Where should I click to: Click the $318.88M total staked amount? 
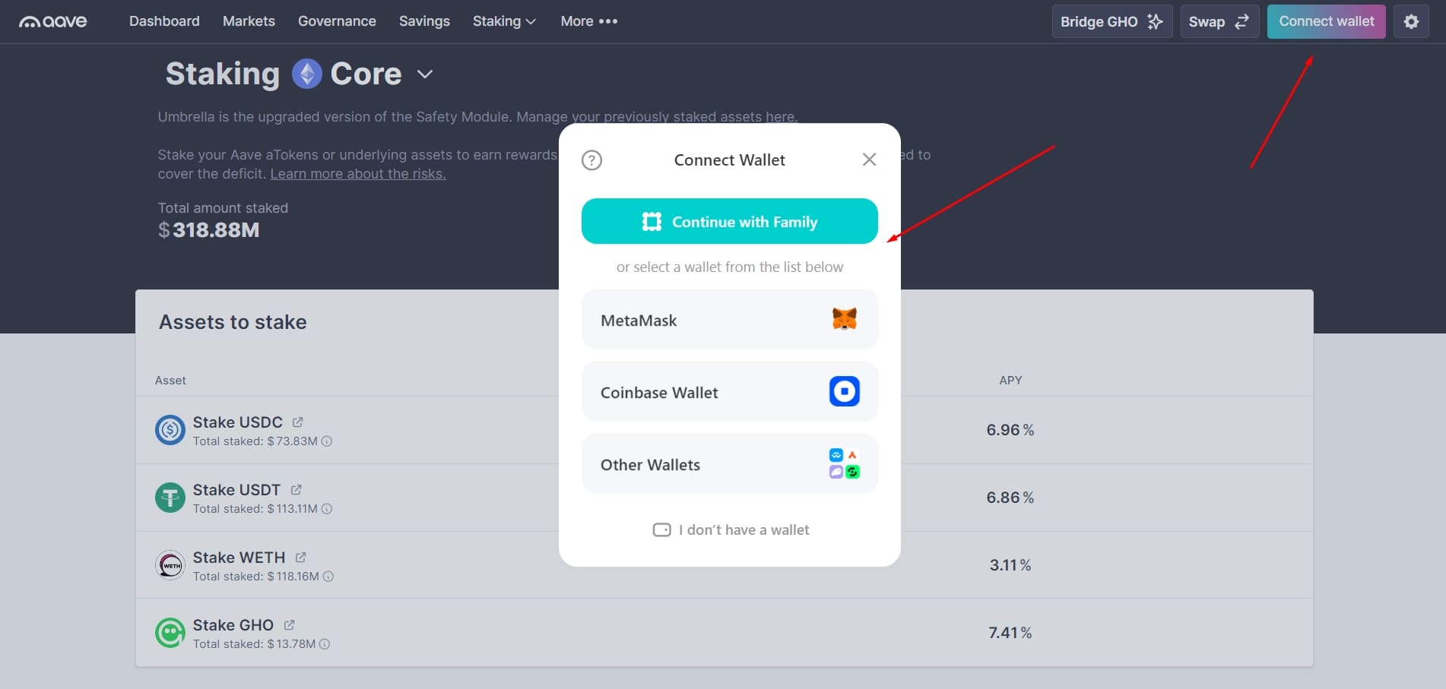pyautogui.click(x=208, y=229)
